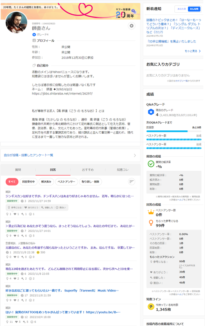Filter answers by 解決済み

[x=46, y=181]
